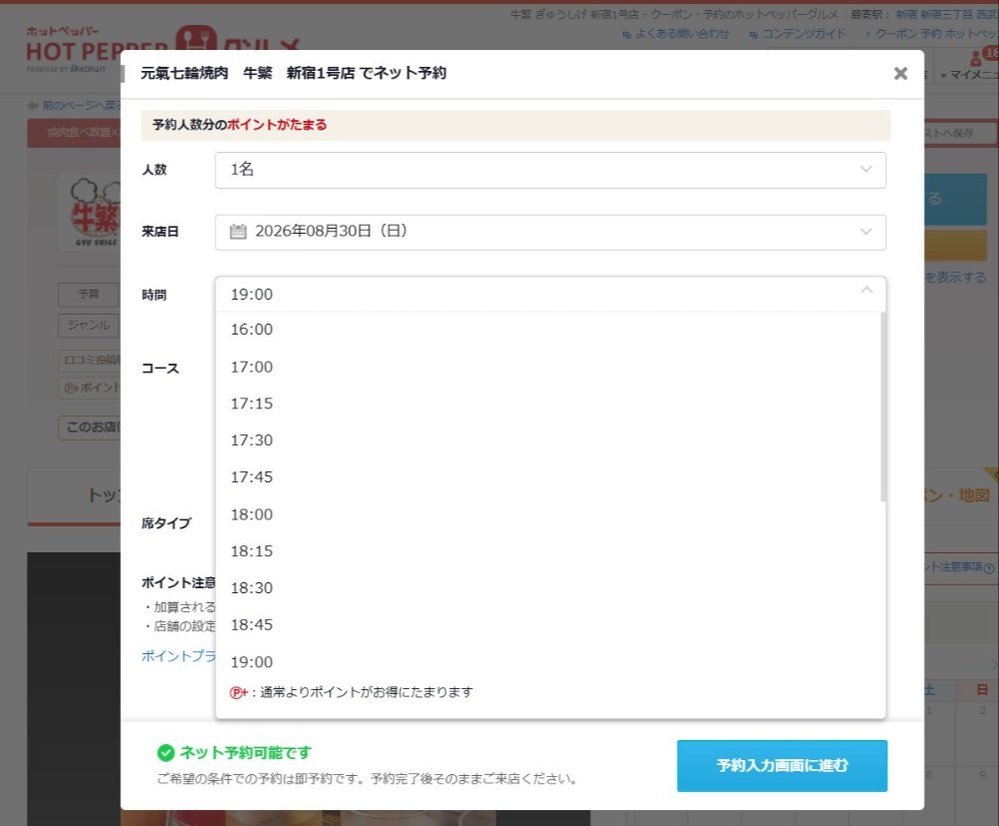Viewport: 999px width, 826px height.
Task: Open the ポイントプラ link in the dialog
Action: tap(179, 656)
